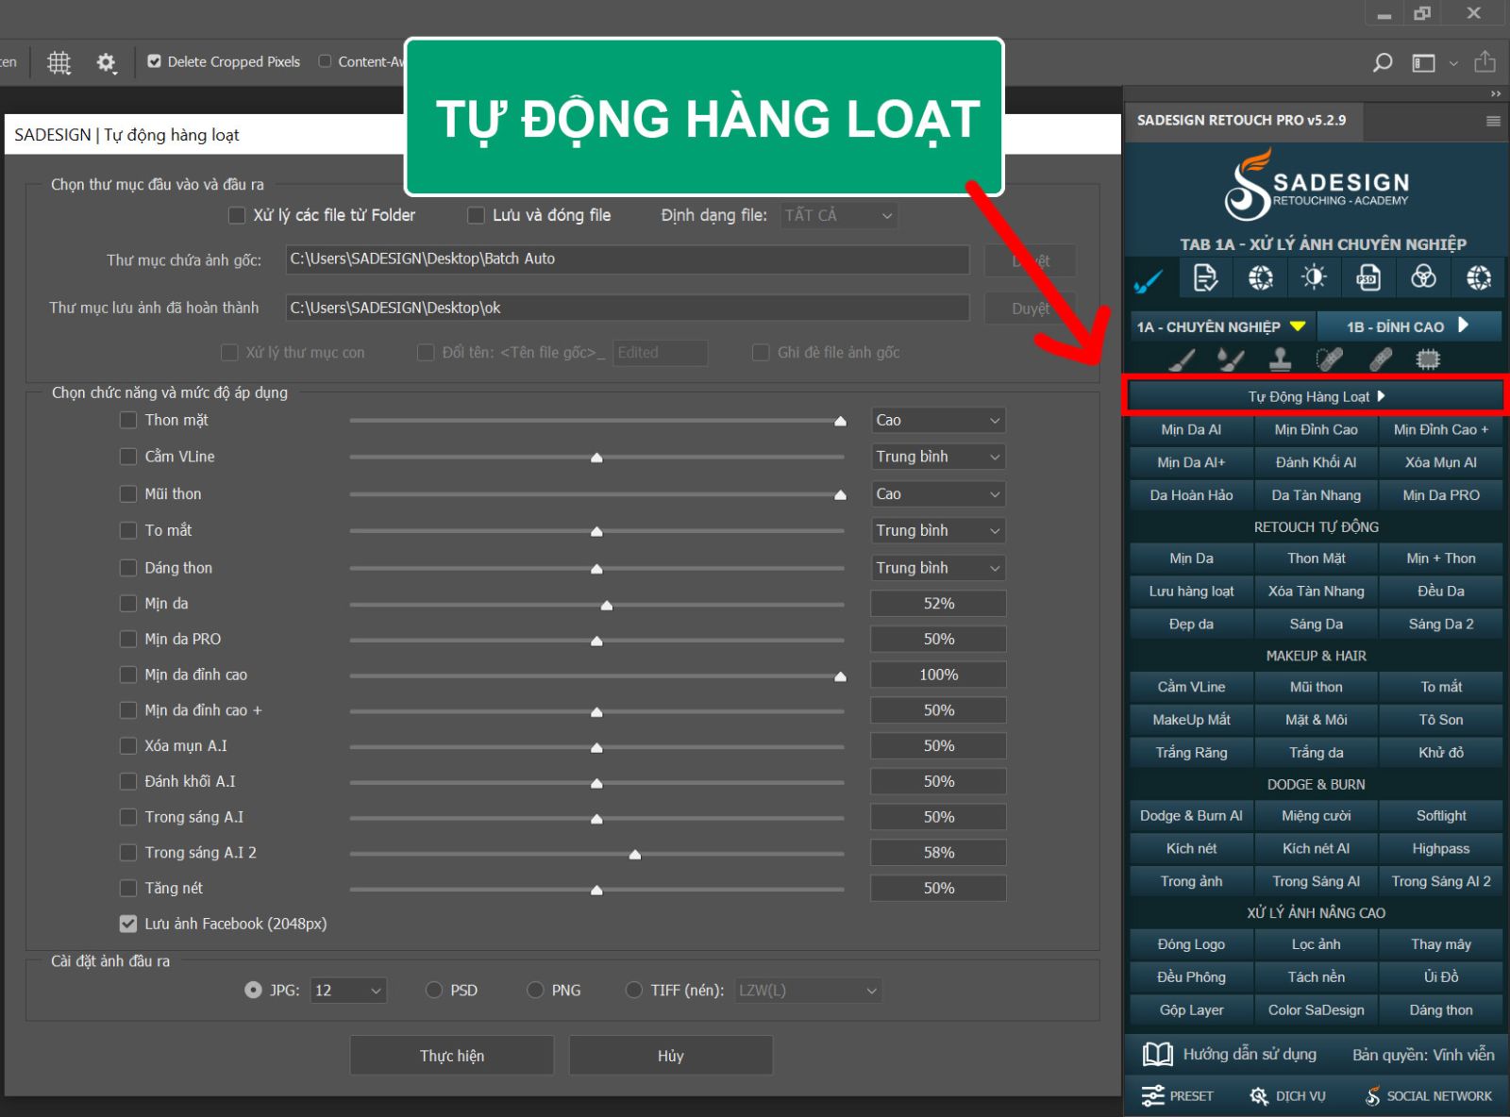1510x1117 pixels.
Task: Check the Thon mặt option
Action: pos(128,420)
